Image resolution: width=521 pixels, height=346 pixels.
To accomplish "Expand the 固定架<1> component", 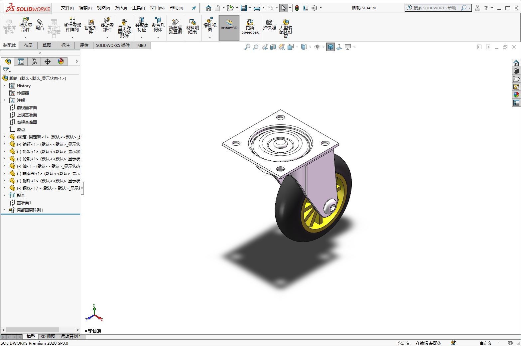I will click(4, 137).
